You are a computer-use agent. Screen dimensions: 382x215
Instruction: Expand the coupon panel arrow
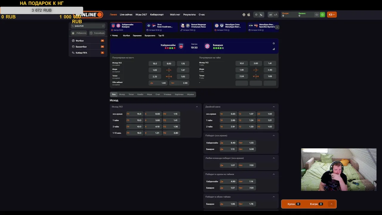pos(331,204)
